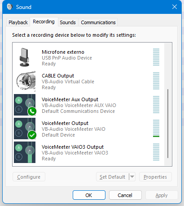Switch to the Playback tab
The height and width of the screenshot is (206, 184).
[x=18, y=22]
